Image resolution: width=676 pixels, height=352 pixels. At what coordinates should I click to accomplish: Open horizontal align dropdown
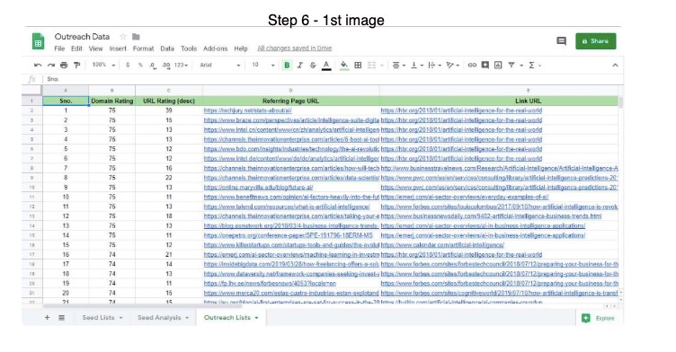point(399,65)
